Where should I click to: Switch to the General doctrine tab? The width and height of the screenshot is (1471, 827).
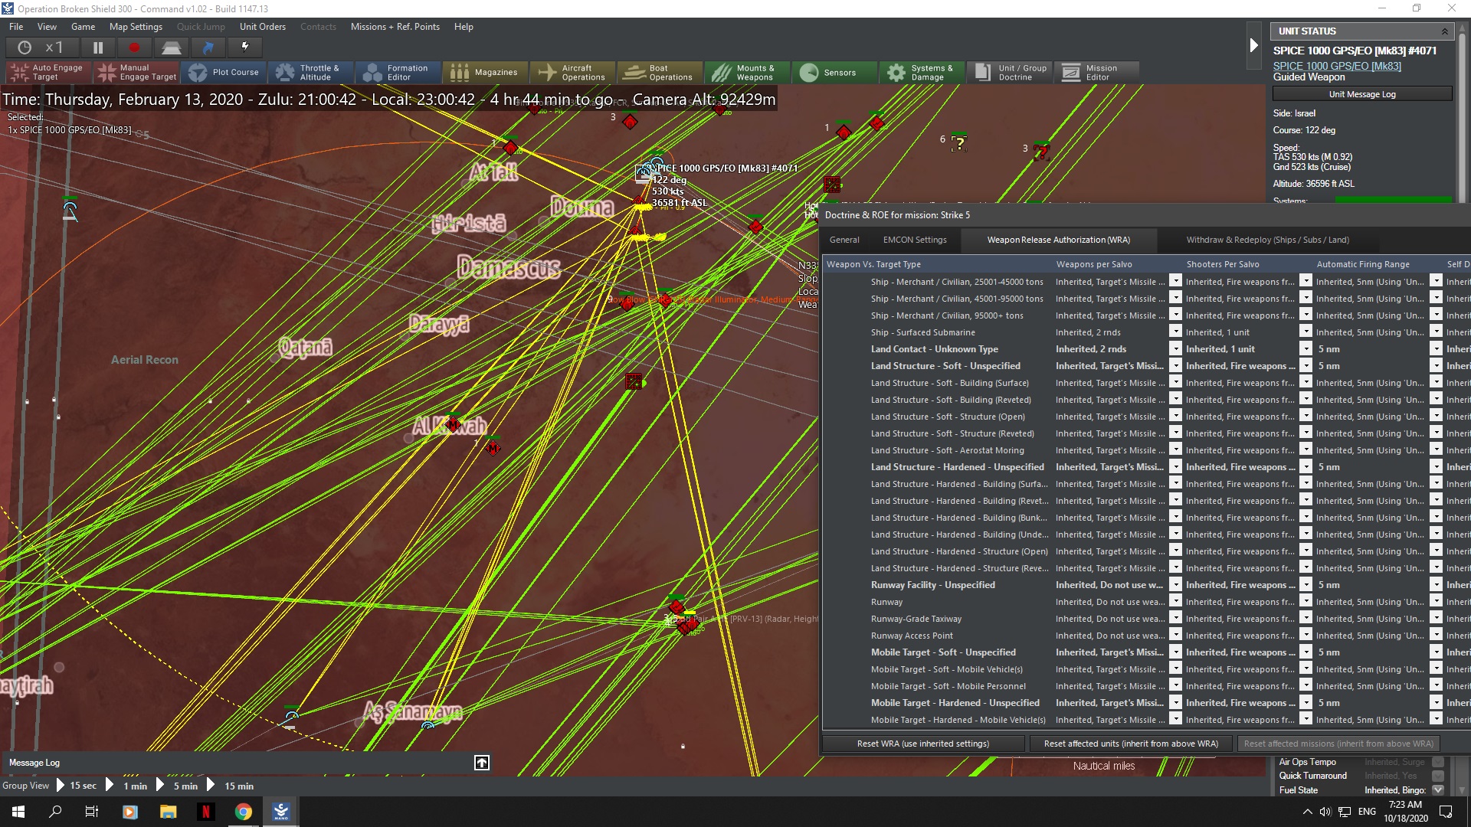[844, 240]
